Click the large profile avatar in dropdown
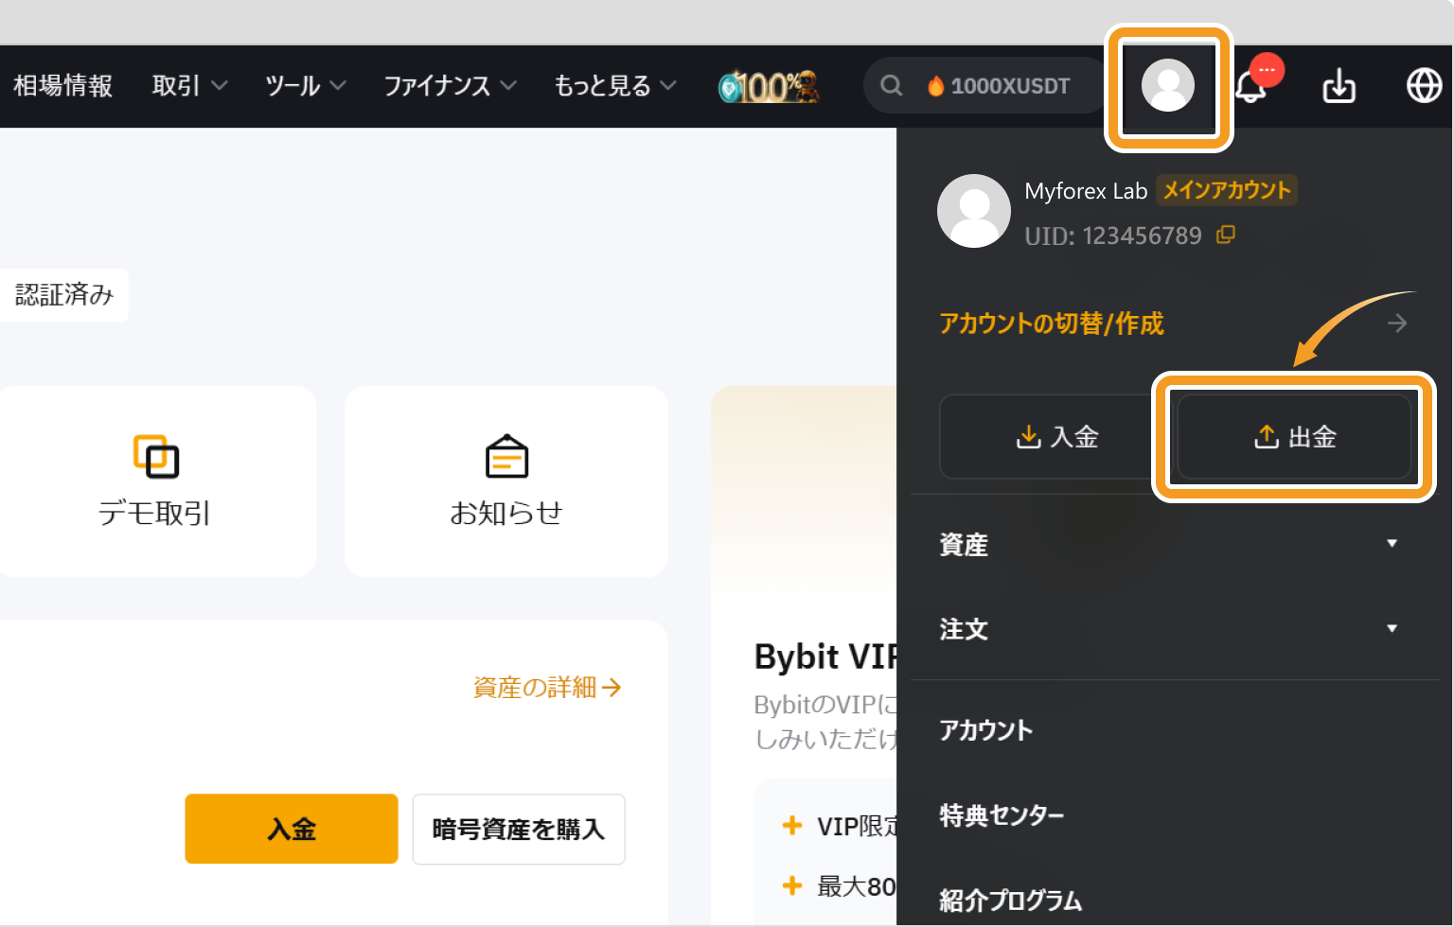Image resolution: width=1454 pixels, height=927 pixels. coord(974,211)
